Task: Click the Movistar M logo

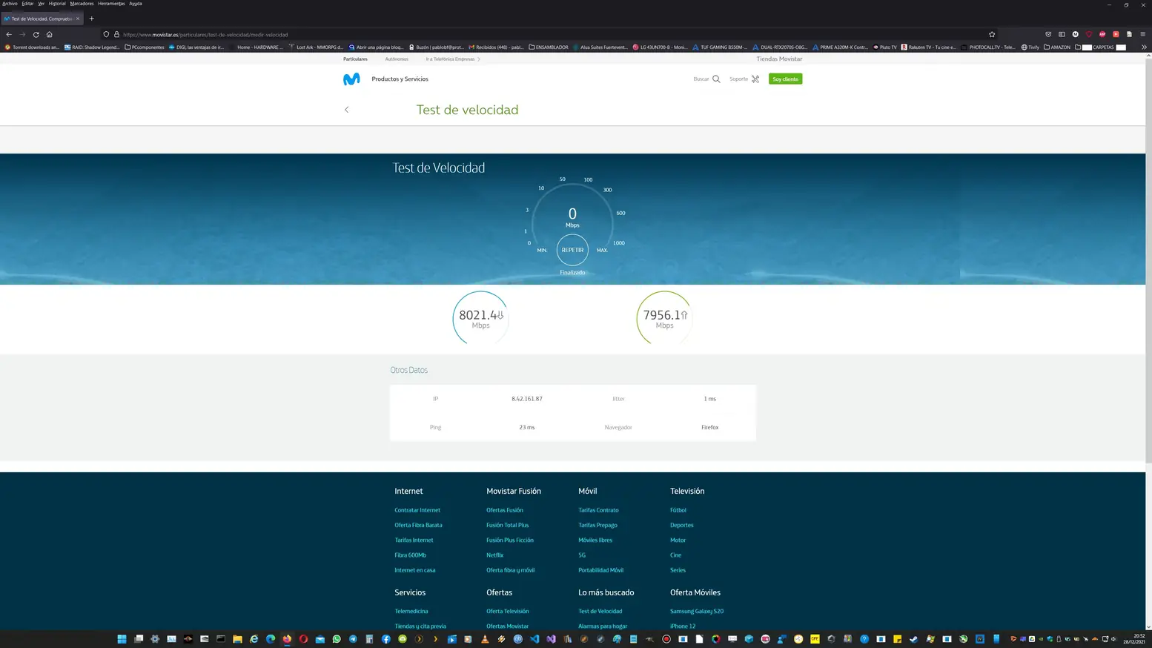Action: coord(351,79)
